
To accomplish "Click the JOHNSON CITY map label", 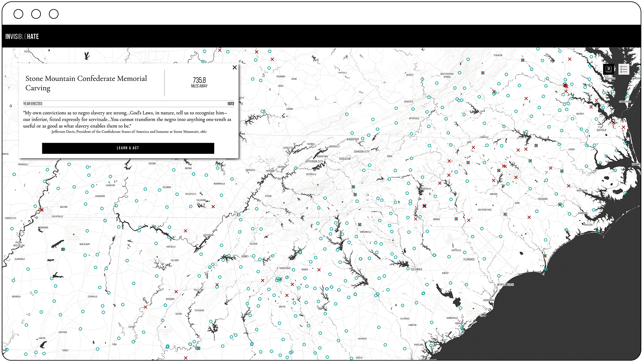I will [x=362, y=152].
